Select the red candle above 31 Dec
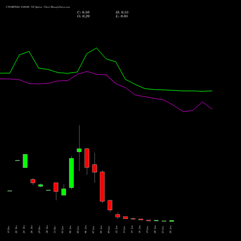 pyautogui.click(x=56, y=187)
